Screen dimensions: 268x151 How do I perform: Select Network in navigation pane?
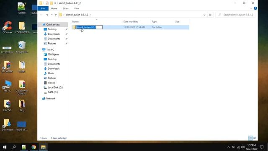(51, 99)
